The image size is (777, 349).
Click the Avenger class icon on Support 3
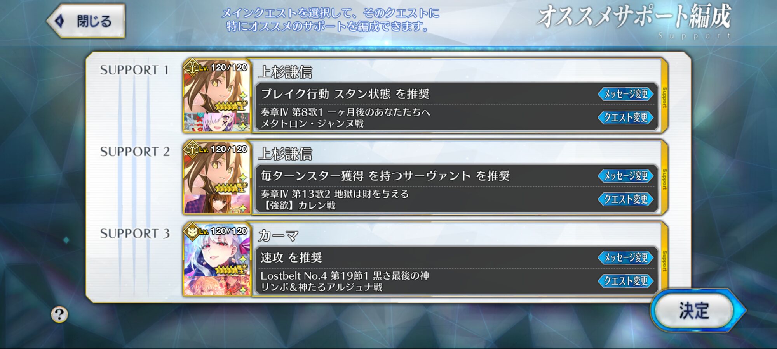point(192,232)
